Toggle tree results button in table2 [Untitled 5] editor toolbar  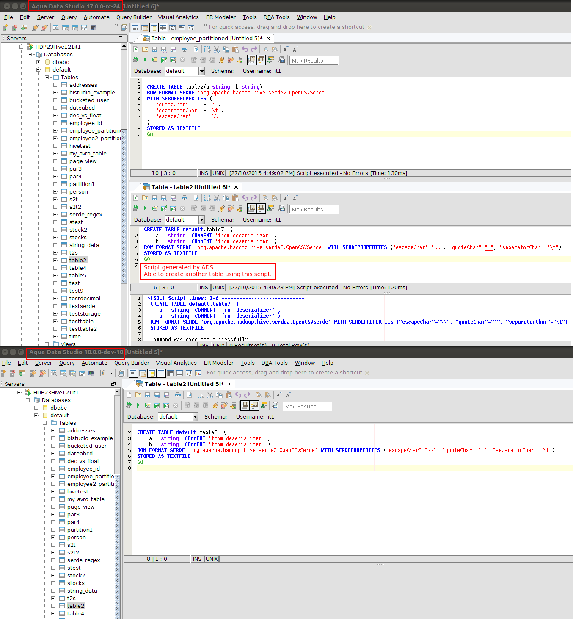(254, 405)
